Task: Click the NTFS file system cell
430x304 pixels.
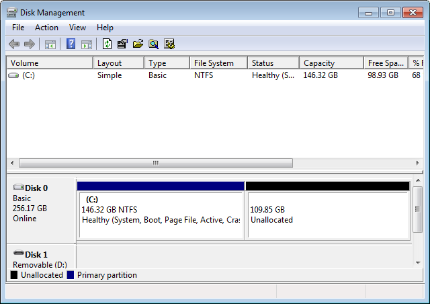Action: pyautogui.click(x=204, y=75)
